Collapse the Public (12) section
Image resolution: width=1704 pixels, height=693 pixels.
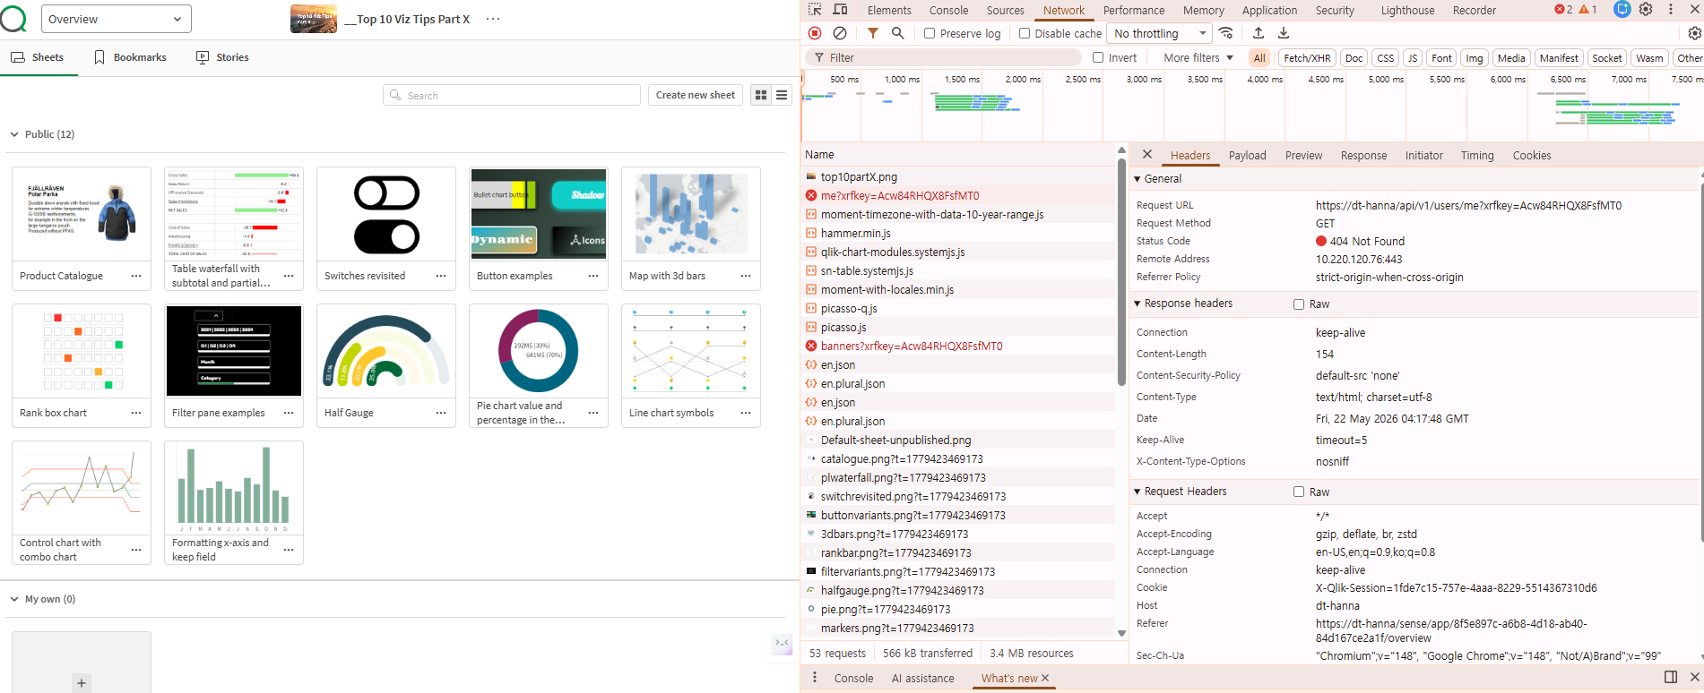(x=14, y=134)
